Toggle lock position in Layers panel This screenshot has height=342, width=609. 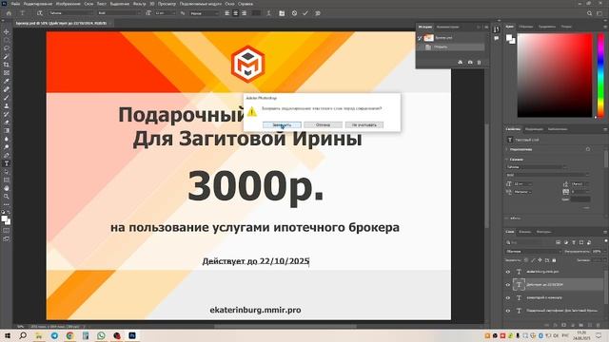pos(540,260)
